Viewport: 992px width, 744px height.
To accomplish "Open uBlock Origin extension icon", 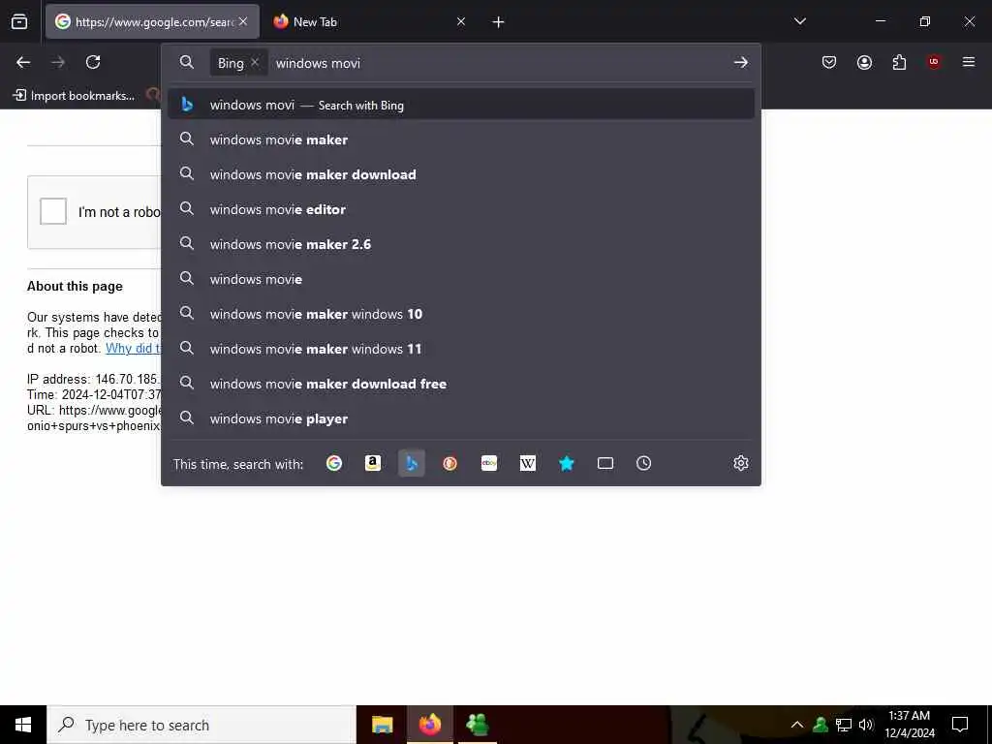I will tap(934, 62).
